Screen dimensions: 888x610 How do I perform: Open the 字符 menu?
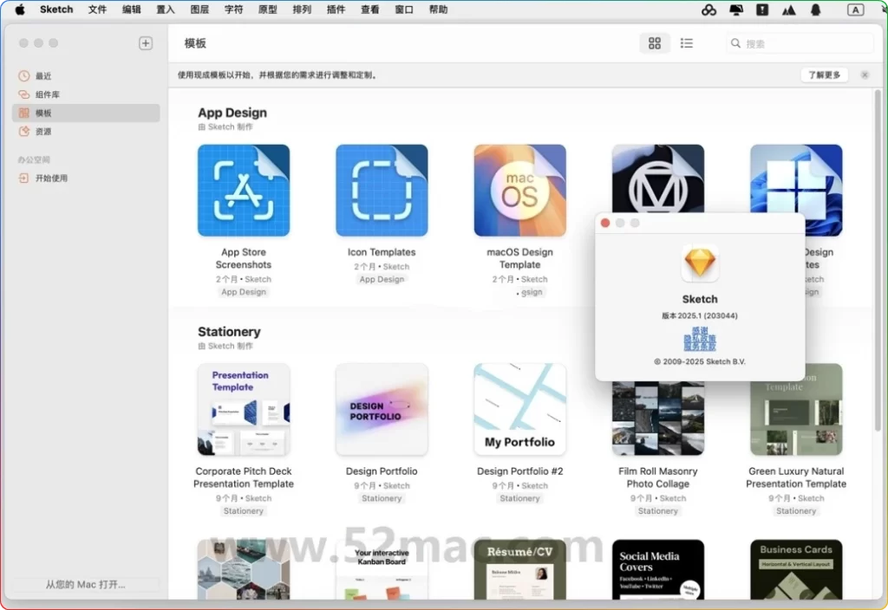click(x=233, y=10)
